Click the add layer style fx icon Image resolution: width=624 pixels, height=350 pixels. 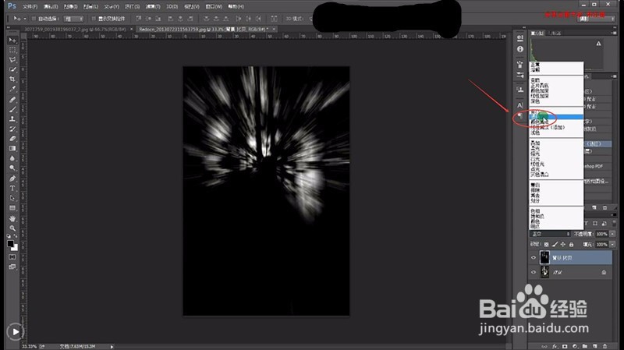click(555, 346)
